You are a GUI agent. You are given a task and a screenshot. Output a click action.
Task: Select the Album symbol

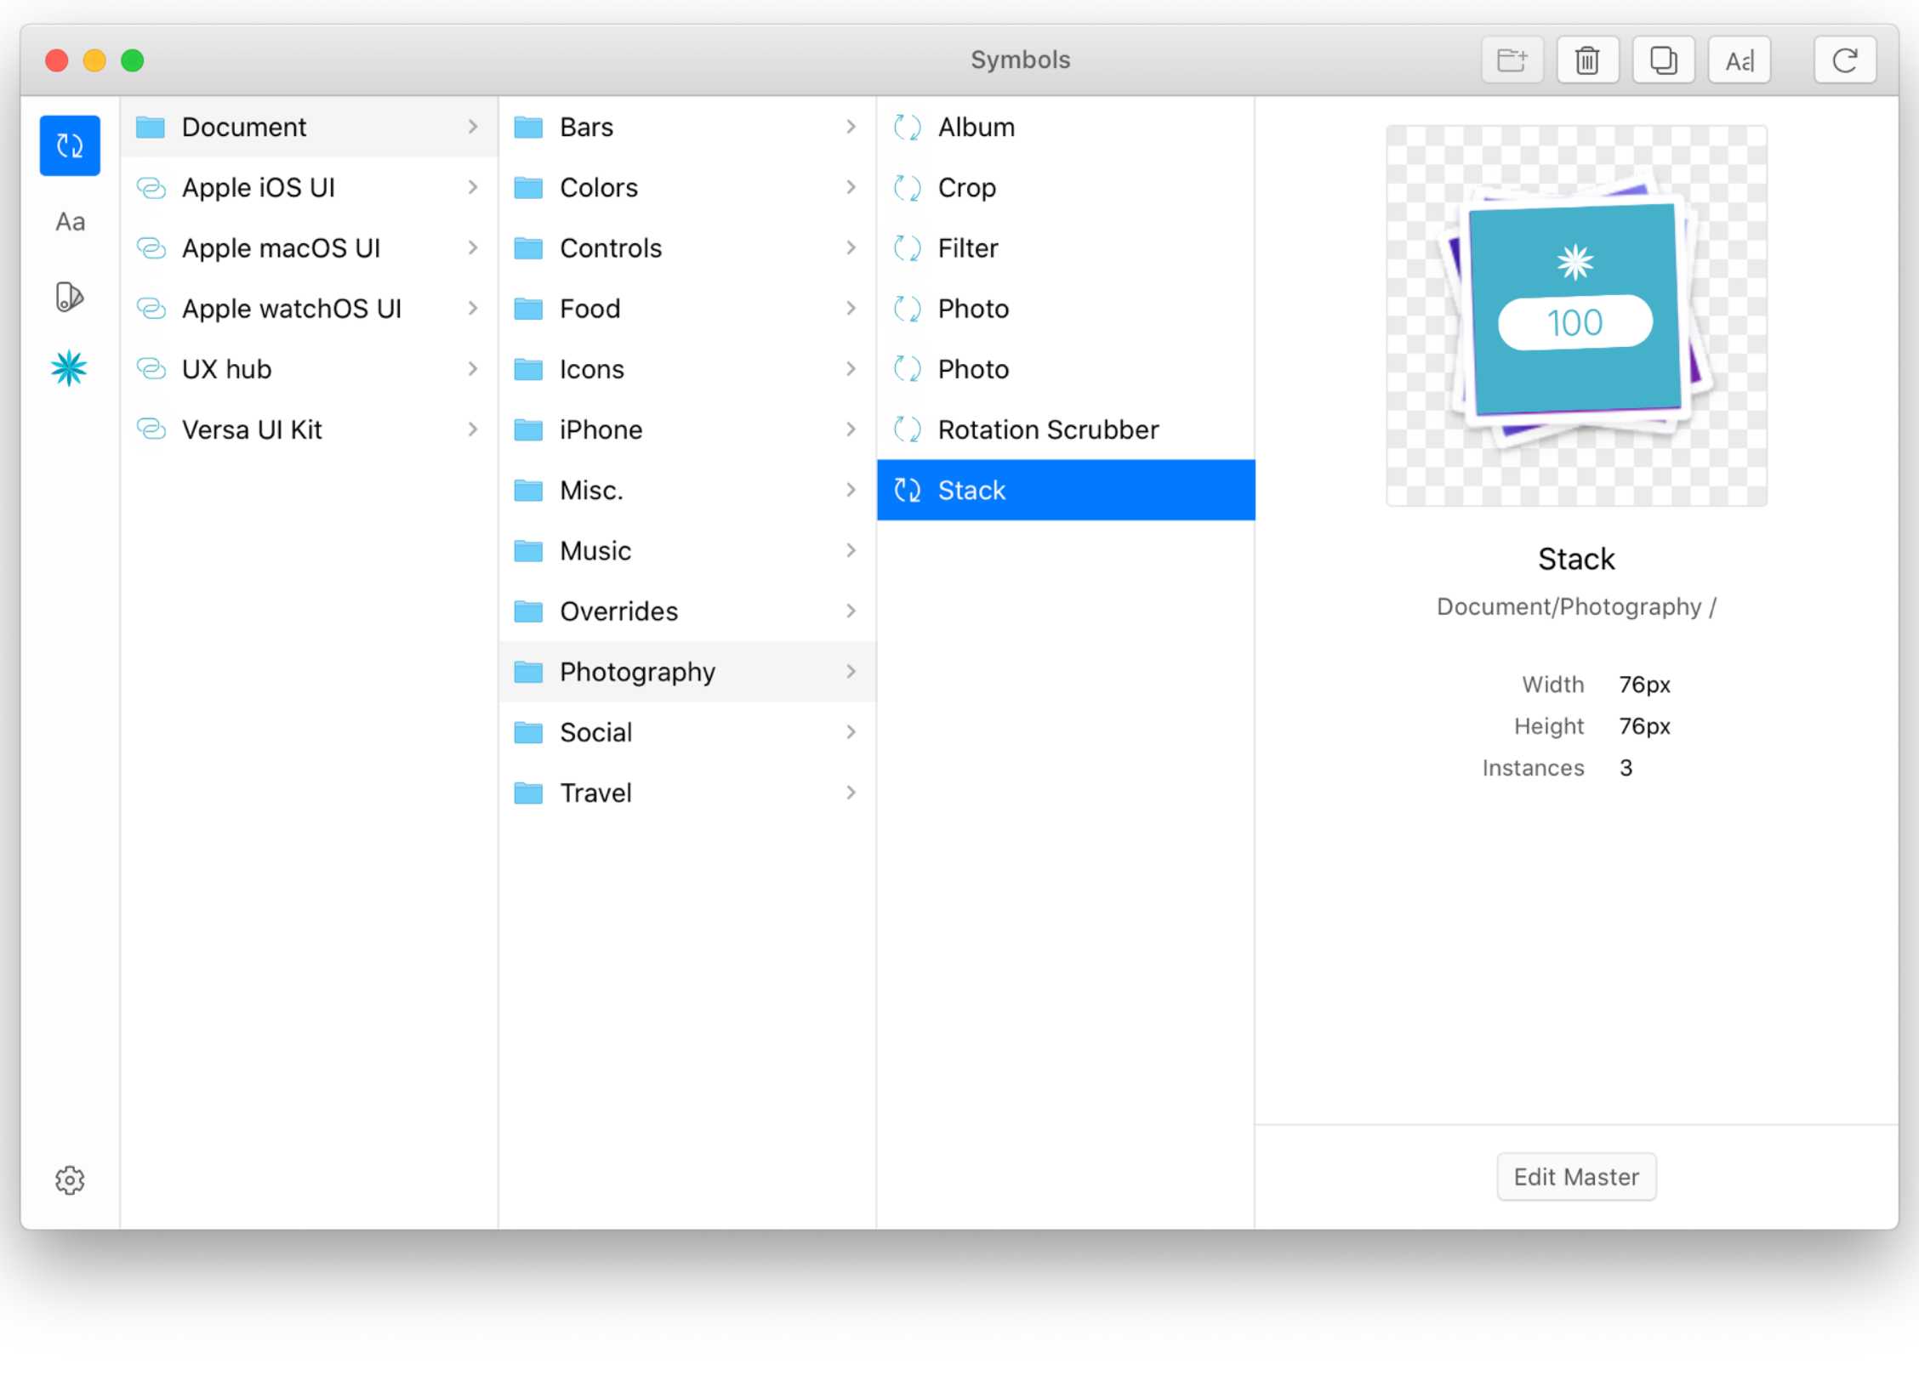[x=976, y=127]
